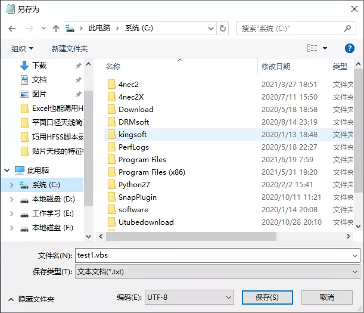Refresh the current folder view
This screenshot has height=313, width=364.
223,29
